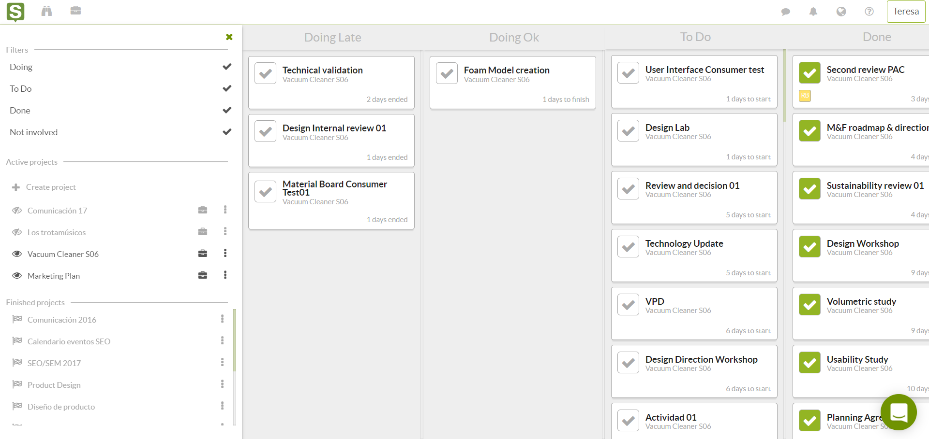The width and height of the screenshot is (929, 439).
Task: Open the Teresa user menu
Action: point(906,12)
